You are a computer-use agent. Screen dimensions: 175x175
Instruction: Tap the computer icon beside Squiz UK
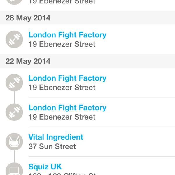pos(14,169)
